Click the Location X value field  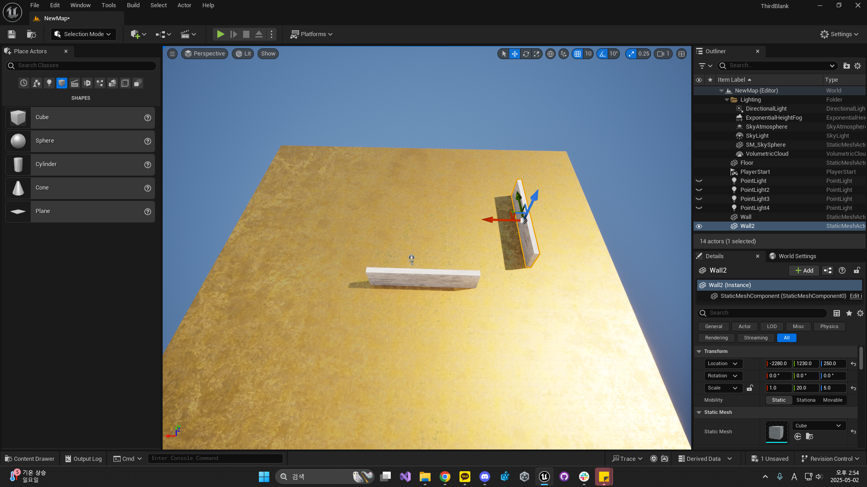(778, 364)
